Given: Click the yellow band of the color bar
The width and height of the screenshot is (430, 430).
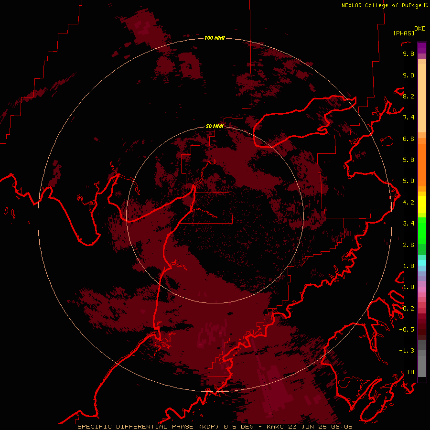Looking at the screenshot, I should click(x=422, y=204).
